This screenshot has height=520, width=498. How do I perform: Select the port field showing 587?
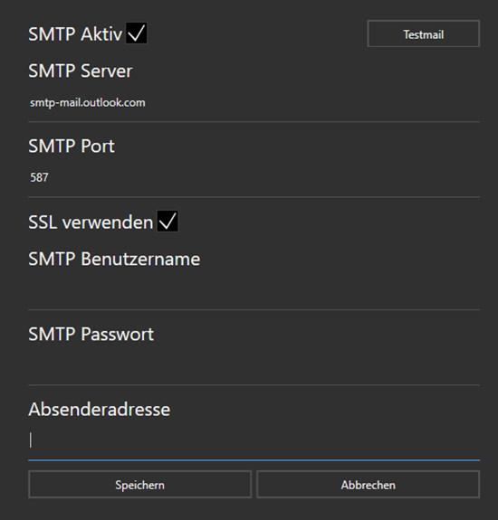tap(254, 178)
